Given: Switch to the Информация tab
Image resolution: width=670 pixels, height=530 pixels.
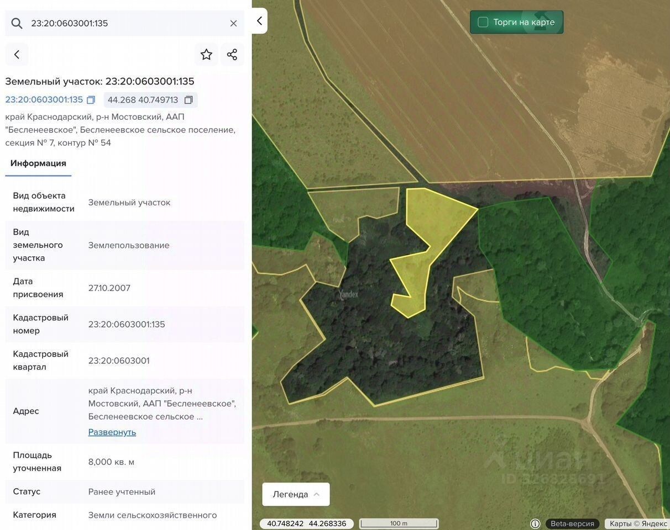Looking at the screenshot, I should [38, 163].
